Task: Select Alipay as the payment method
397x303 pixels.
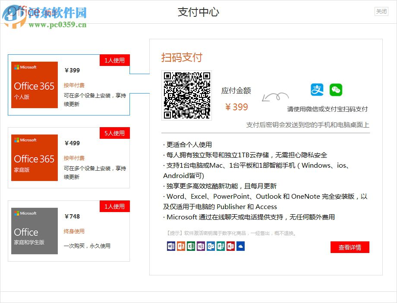Action: click(317, 90)
